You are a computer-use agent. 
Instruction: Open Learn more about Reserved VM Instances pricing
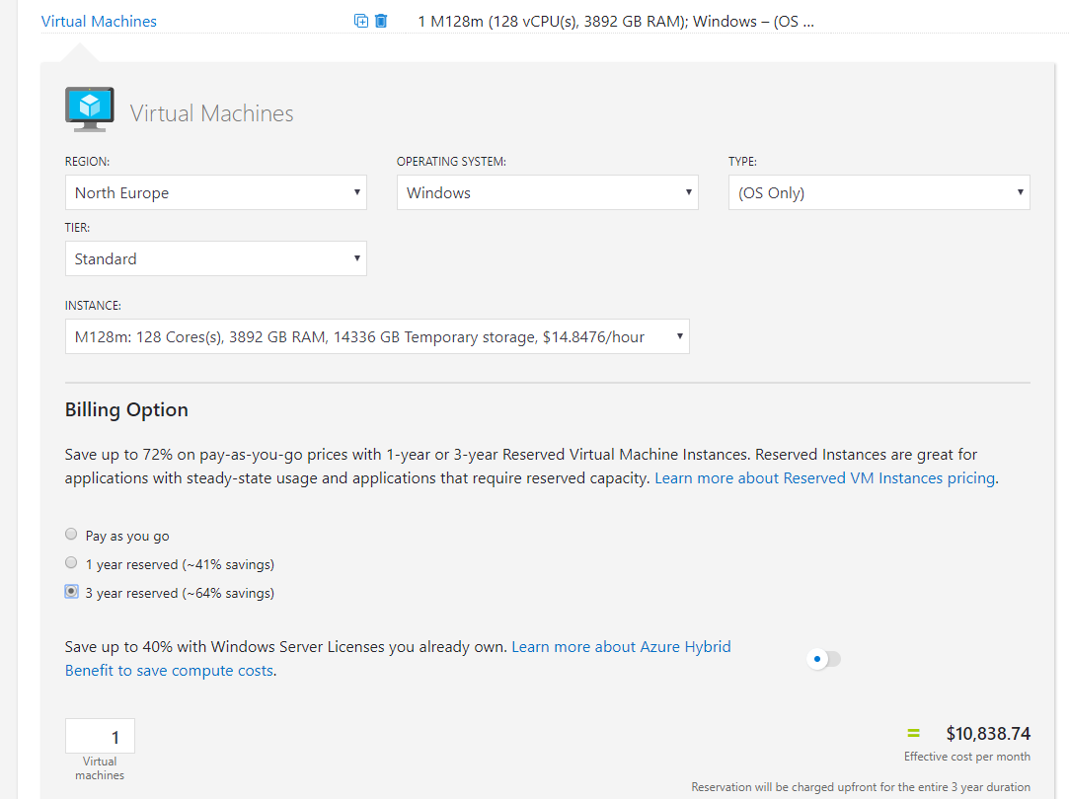click(825, 478)
